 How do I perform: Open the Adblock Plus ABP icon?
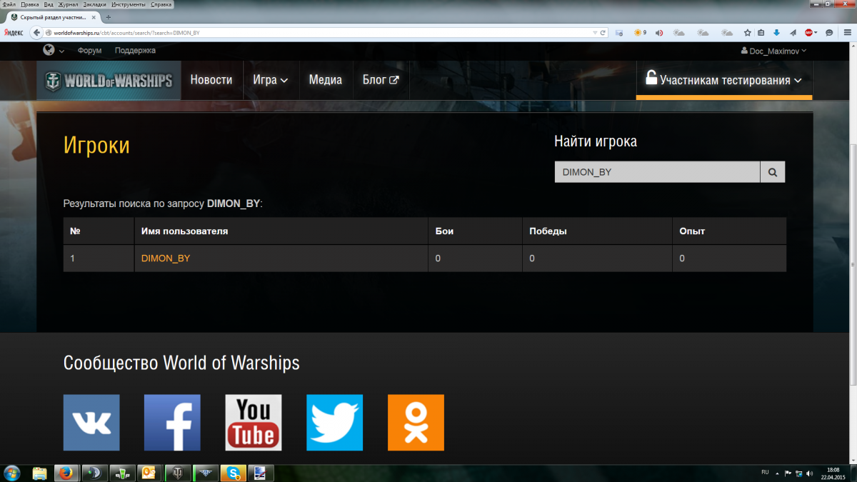[810, 33]
